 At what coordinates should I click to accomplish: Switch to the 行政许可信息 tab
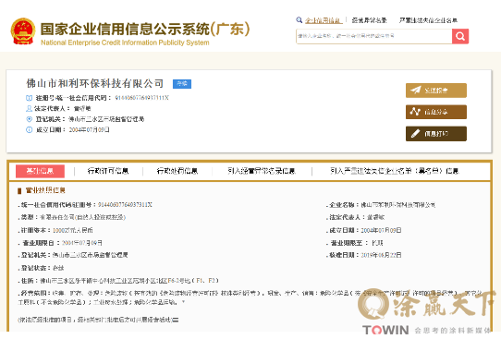(108, 171)
